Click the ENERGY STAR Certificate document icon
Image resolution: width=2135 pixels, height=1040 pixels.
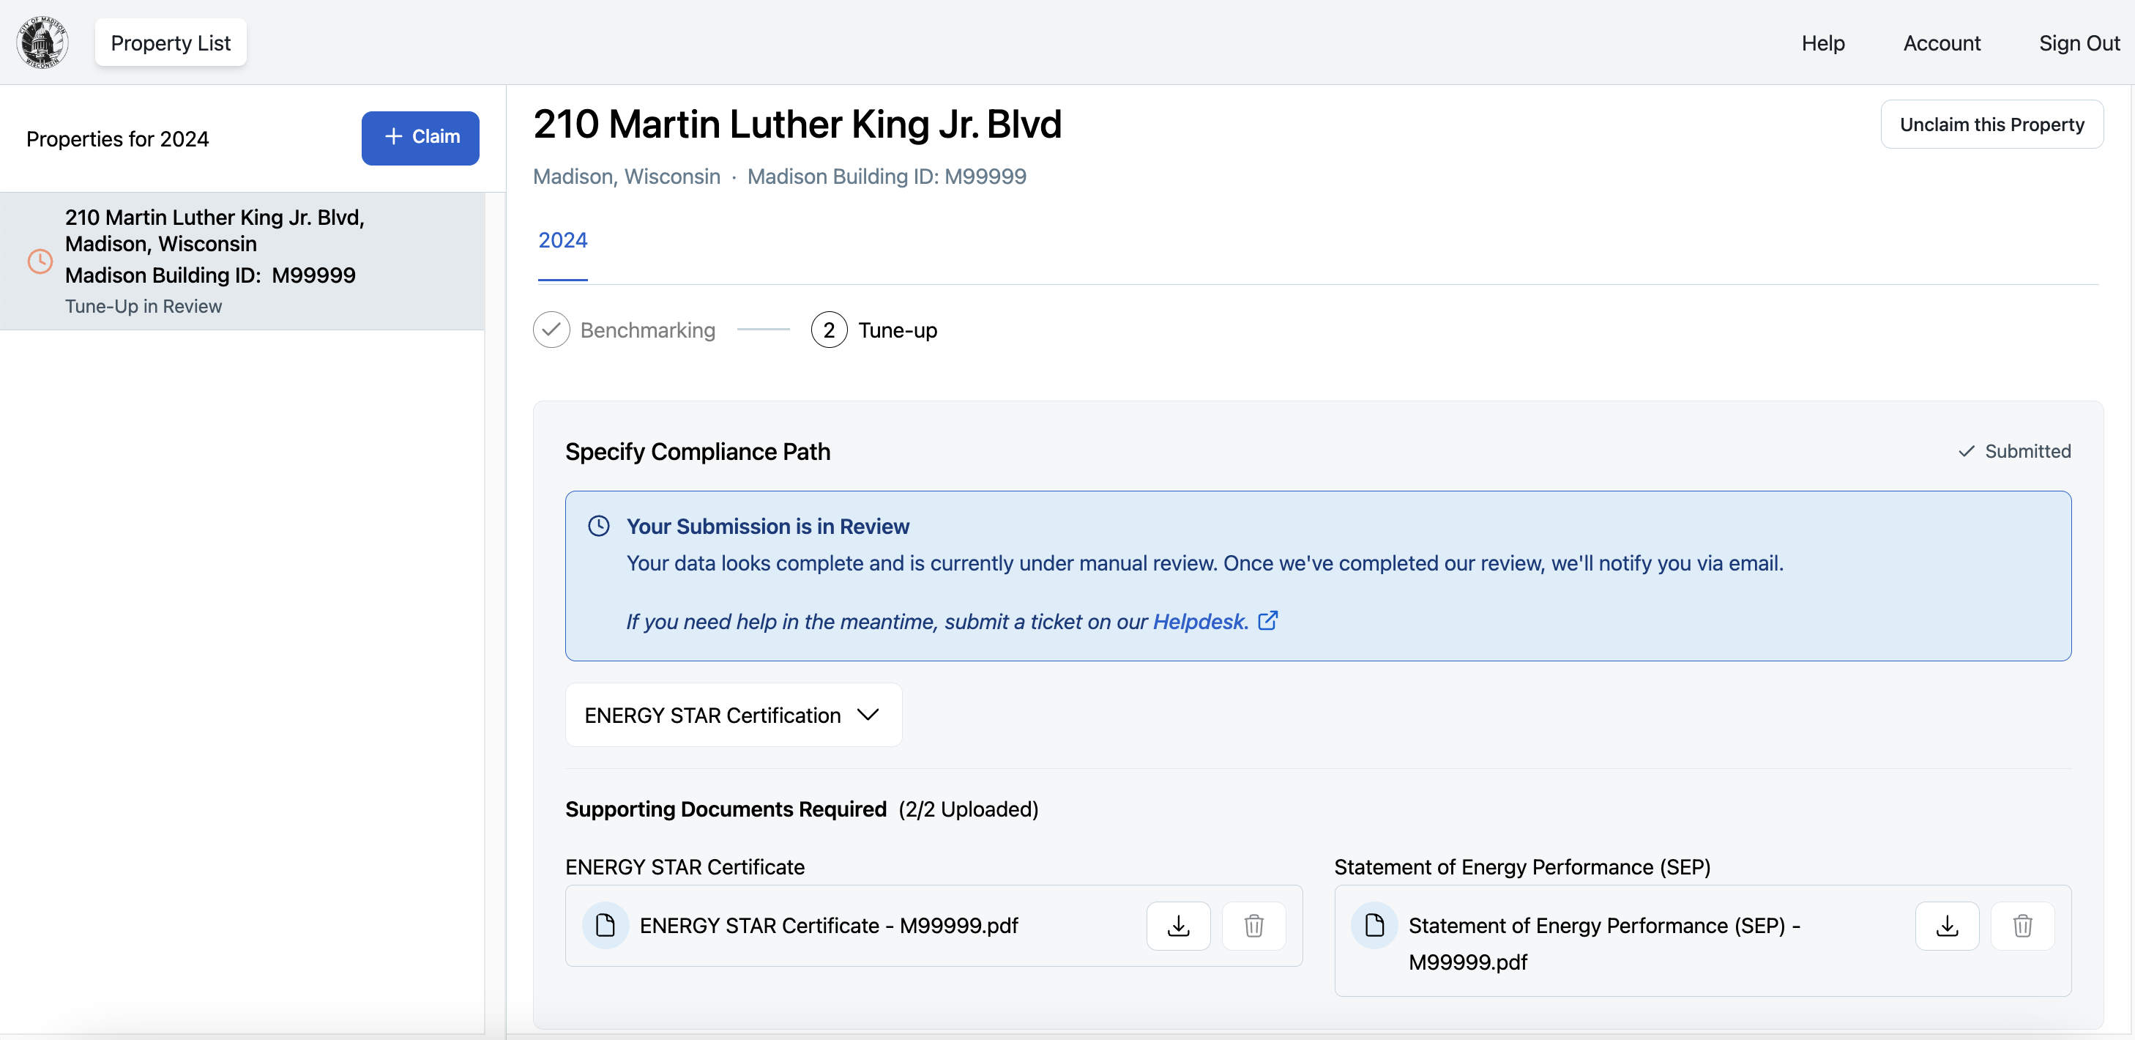pos(606,926)
